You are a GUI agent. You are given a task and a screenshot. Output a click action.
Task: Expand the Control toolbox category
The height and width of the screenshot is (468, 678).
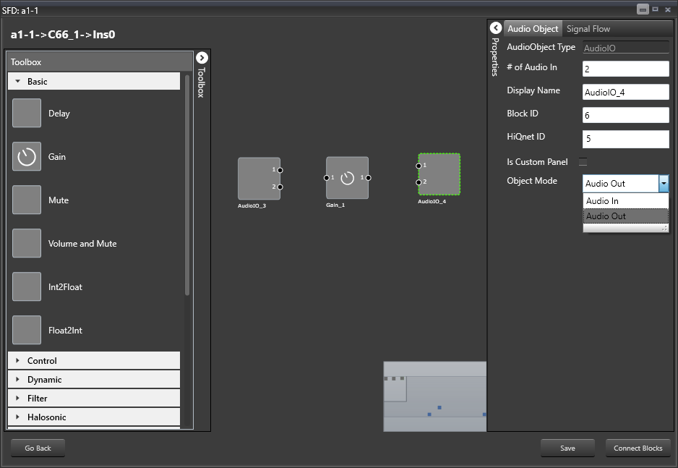pos(94,361)
